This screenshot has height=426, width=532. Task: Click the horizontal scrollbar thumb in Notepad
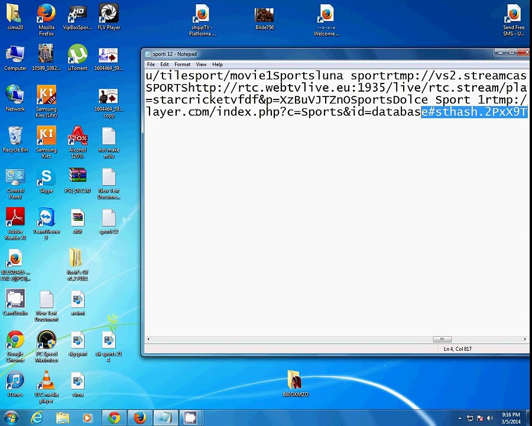[442, 339]
